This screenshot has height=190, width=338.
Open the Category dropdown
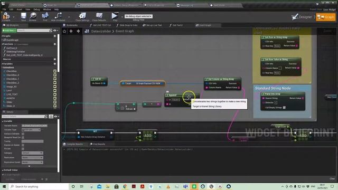(x=32, y=153)
